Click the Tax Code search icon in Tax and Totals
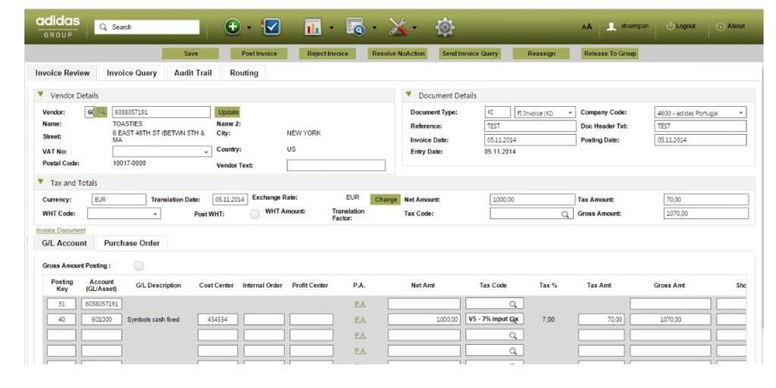This screenshot has height=388, width=776. [565, 214]
